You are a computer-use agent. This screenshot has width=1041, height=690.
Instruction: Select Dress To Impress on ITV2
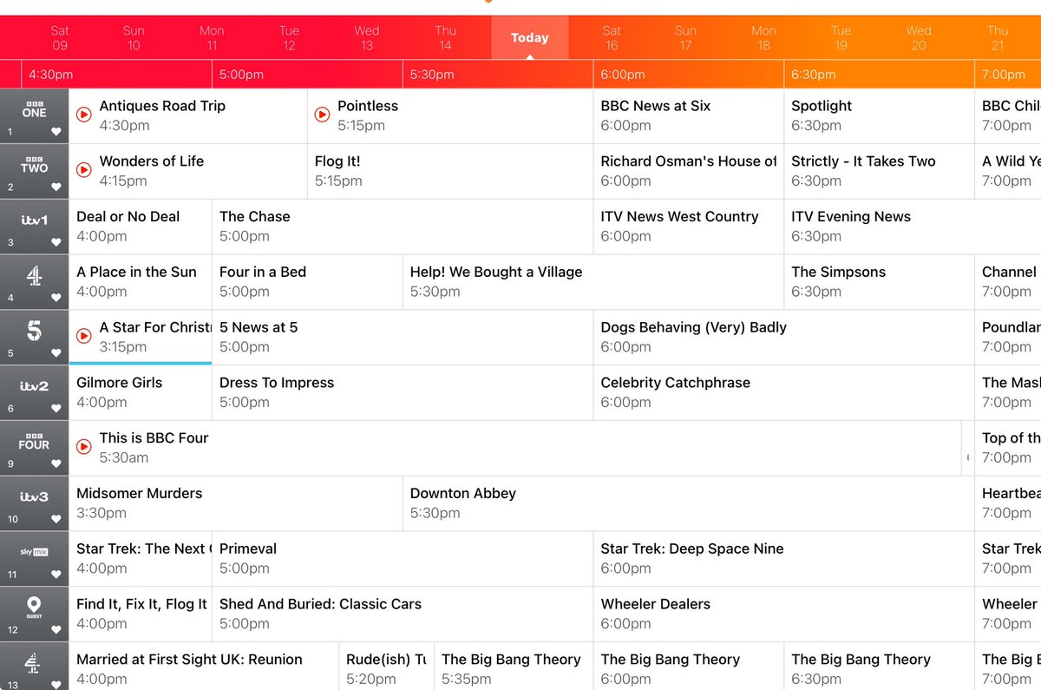tap(403, 392)
